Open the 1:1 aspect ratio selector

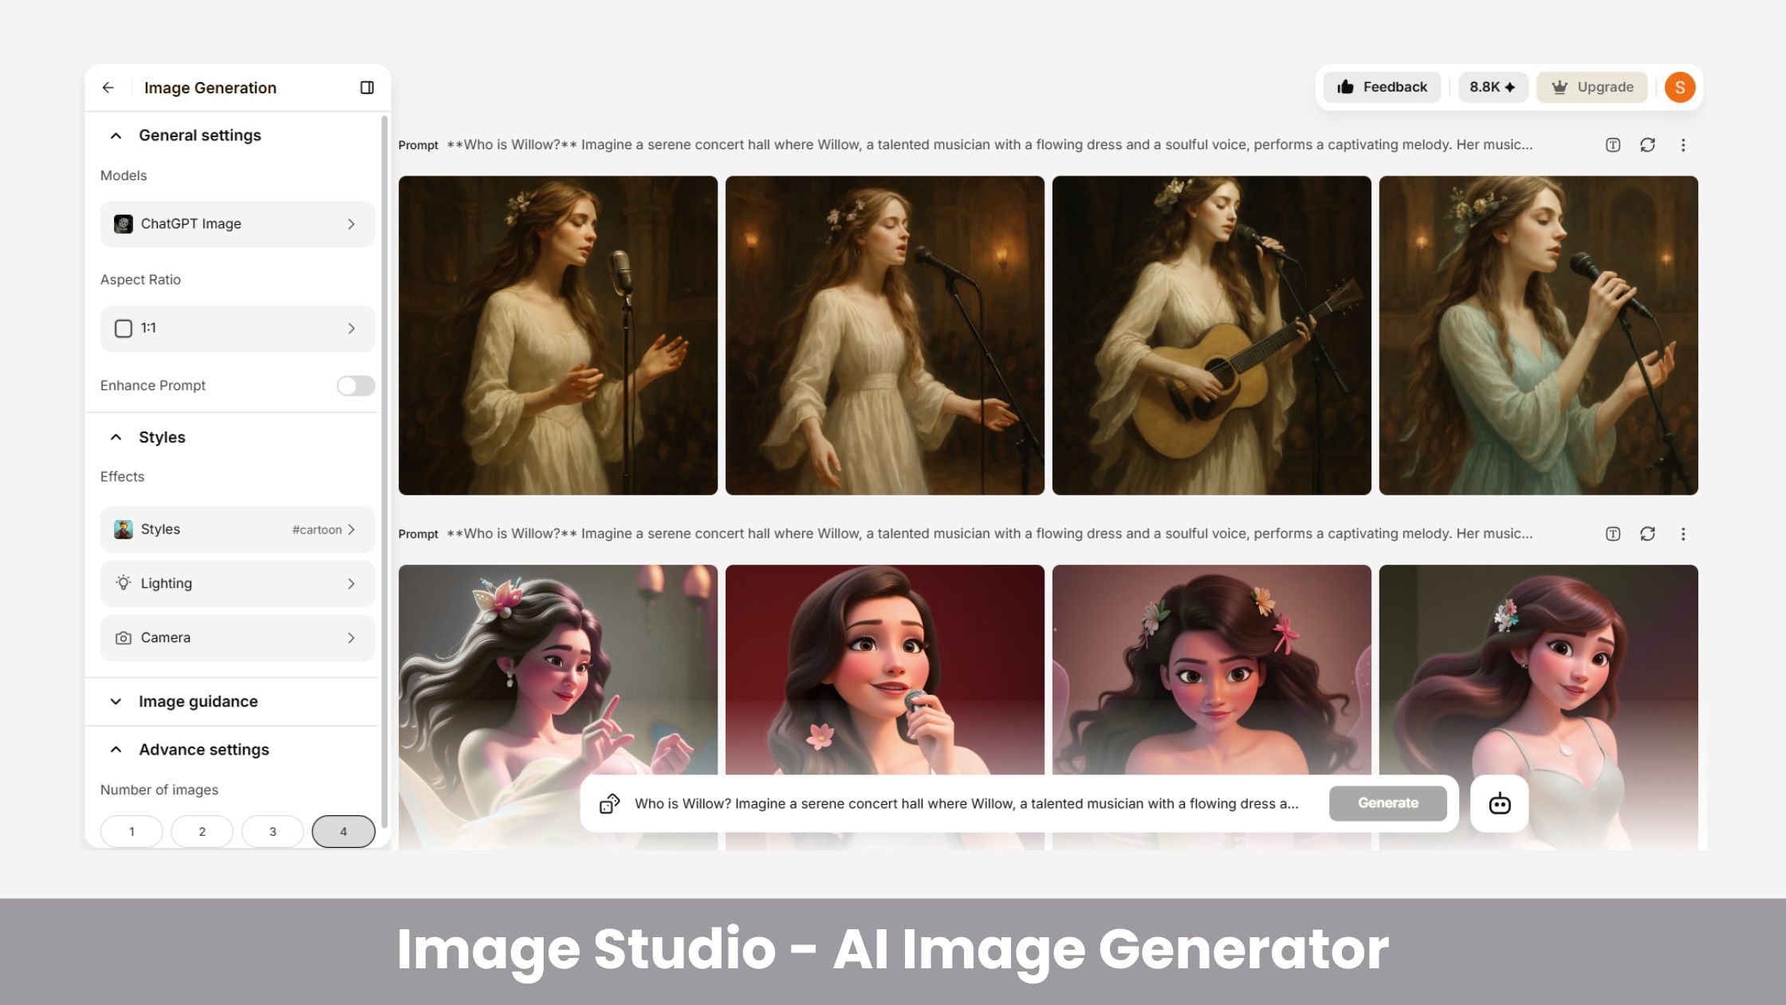237,329
